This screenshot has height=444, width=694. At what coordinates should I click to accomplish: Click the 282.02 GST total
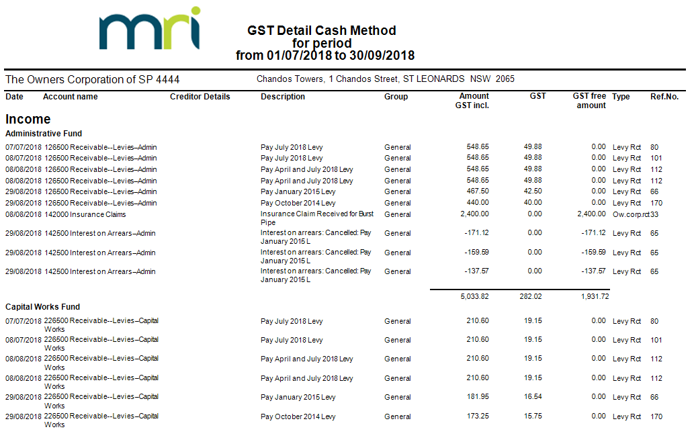pyautogui.click(x=531, y=296)
